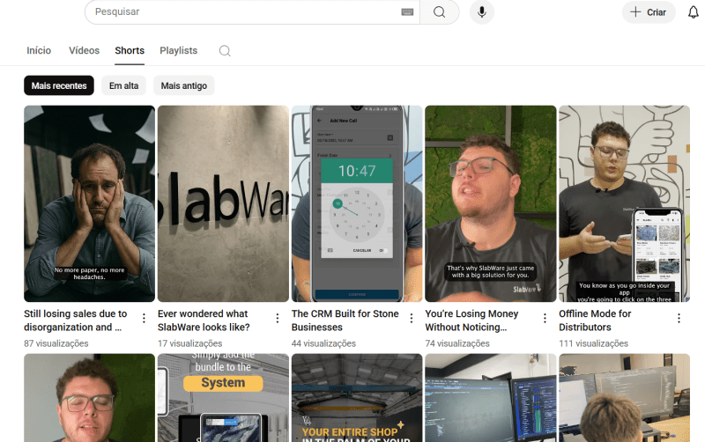Click title 'Ever wondered what SlabWare looks like?'
This screenshot has width=705, height=442.
click(x=204, y=320)
